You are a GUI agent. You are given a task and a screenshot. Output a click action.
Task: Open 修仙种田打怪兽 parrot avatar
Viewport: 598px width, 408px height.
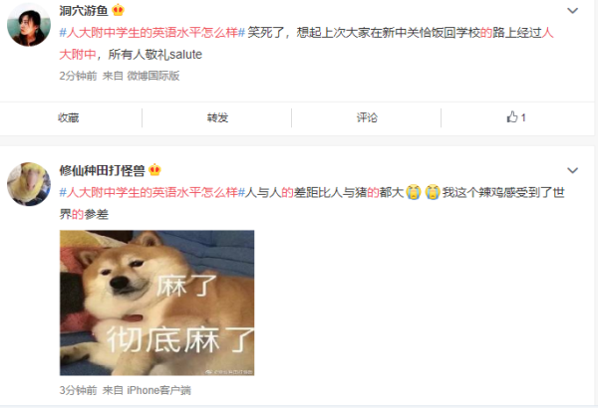(29, 184)
